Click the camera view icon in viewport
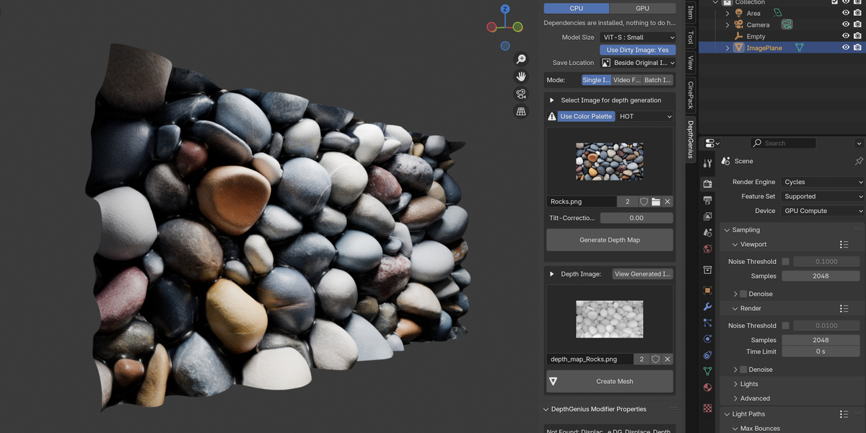 coord(521,93)
